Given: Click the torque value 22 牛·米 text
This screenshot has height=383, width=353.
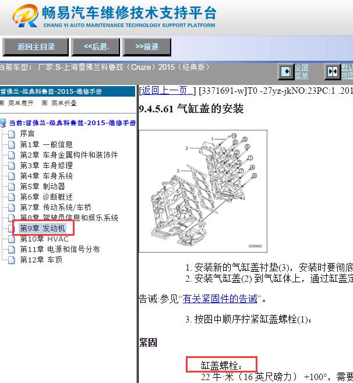Looking at the screenshot, I should (x=218, y=377).
